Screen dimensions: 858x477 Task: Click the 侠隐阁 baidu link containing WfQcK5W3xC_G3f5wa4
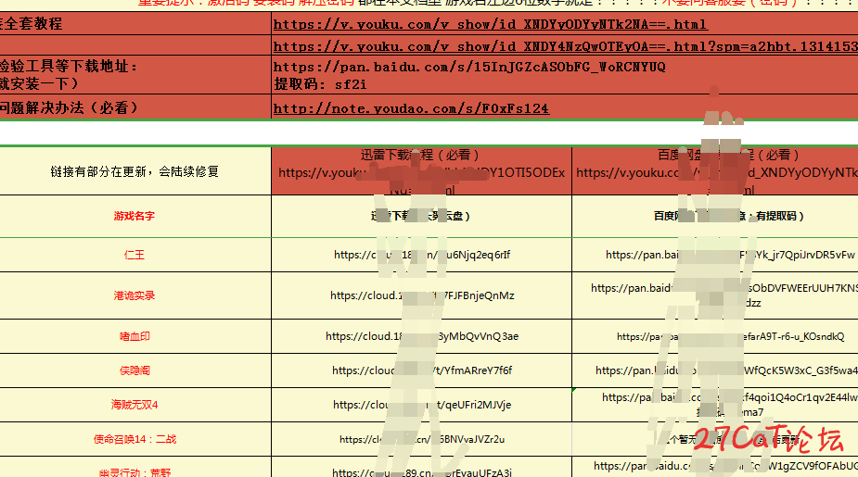[x=726, y=370]
